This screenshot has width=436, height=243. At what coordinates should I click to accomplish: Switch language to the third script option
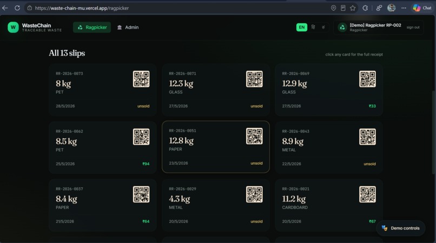[323, 27]
